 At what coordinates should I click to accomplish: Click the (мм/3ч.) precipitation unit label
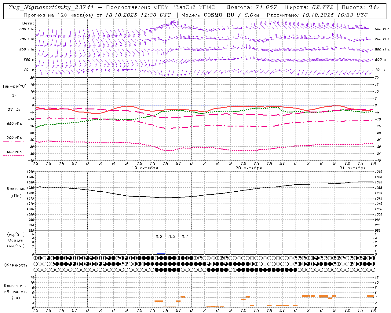[16, 235]
